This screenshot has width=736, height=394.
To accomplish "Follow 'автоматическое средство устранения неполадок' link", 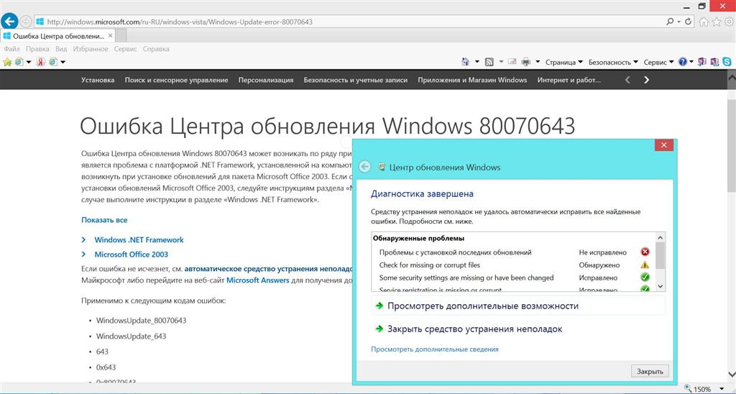I will click(x=268, y=269).
